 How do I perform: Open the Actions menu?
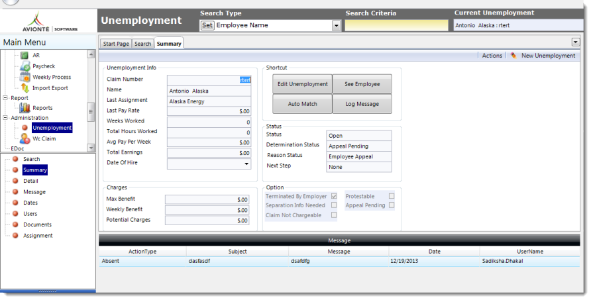point(492,56)
